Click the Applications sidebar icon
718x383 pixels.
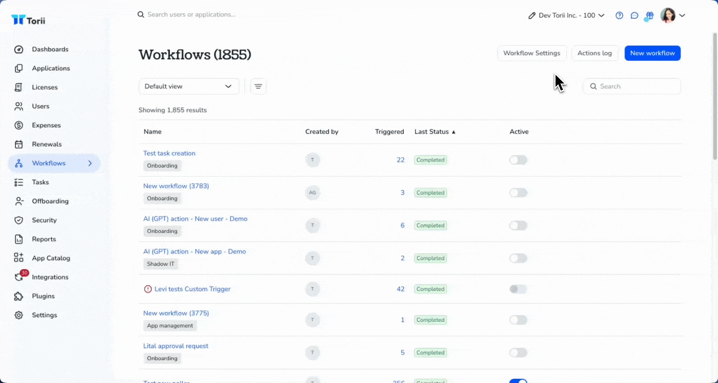[19, 69]
